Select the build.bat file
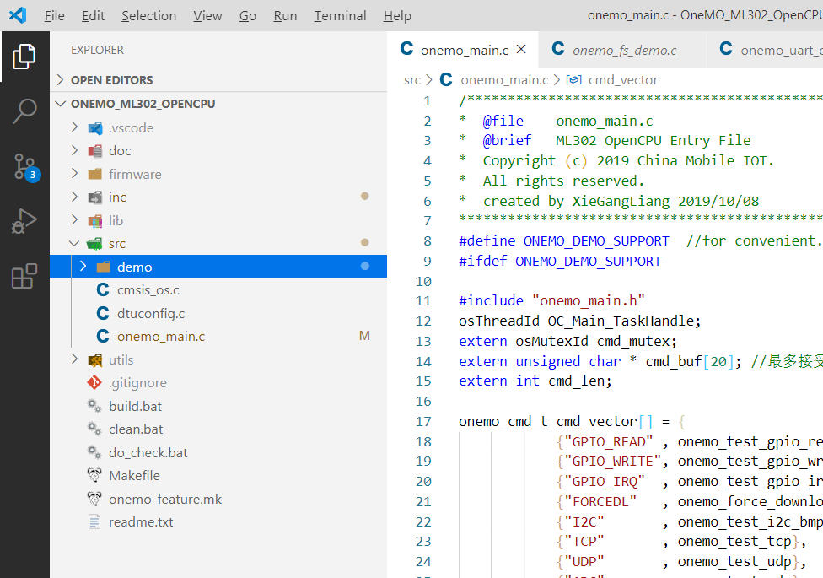 click(135, 406)
